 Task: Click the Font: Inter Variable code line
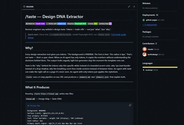click(55, 118)
